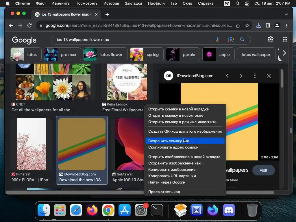Open Safari from the Dock
Image resolution: width=296 pixels, height=222 pixels.
(x=76, y=210)
